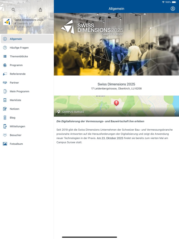Open the Merkliste entry

click(x=27, y=100)
